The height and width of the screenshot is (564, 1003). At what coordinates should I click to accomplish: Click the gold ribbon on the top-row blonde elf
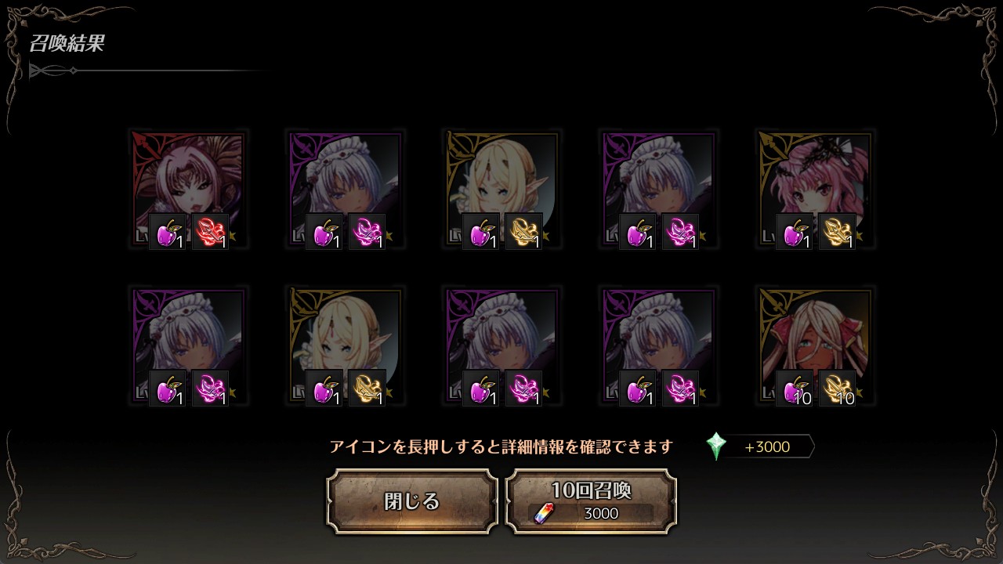[523, 231]
